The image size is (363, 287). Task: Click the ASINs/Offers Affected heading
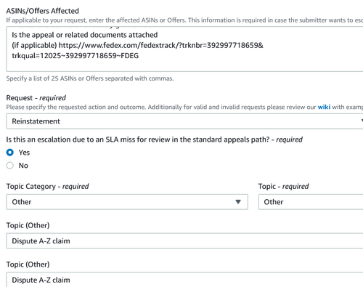(43, 11)
